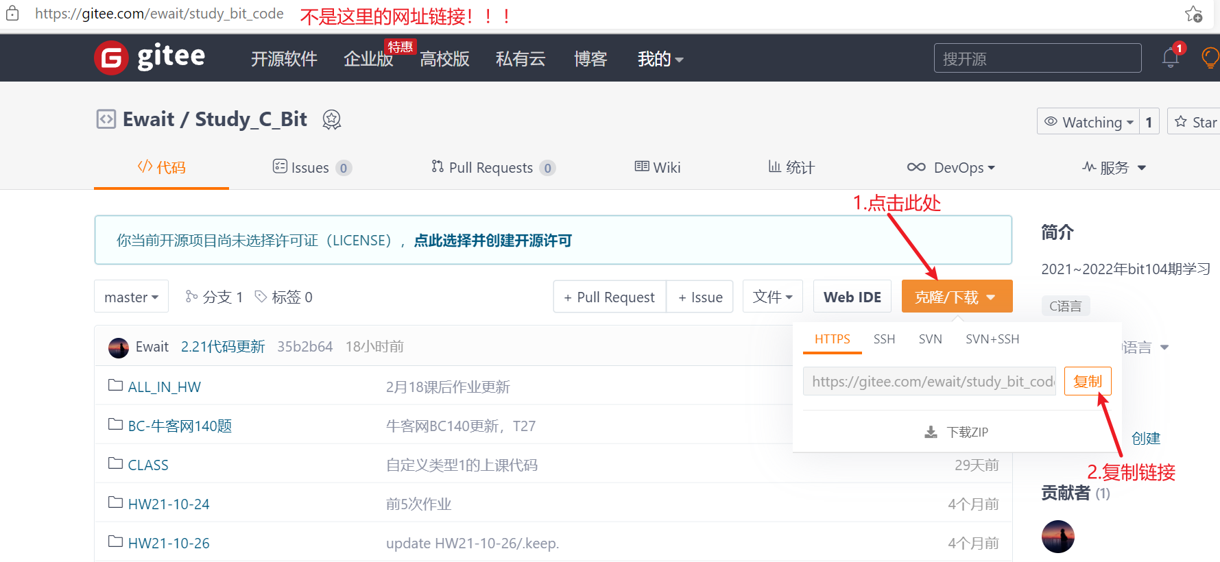Click 开源软件 in the nav bar
1220x562 pixels.
[x=284, y=59]
